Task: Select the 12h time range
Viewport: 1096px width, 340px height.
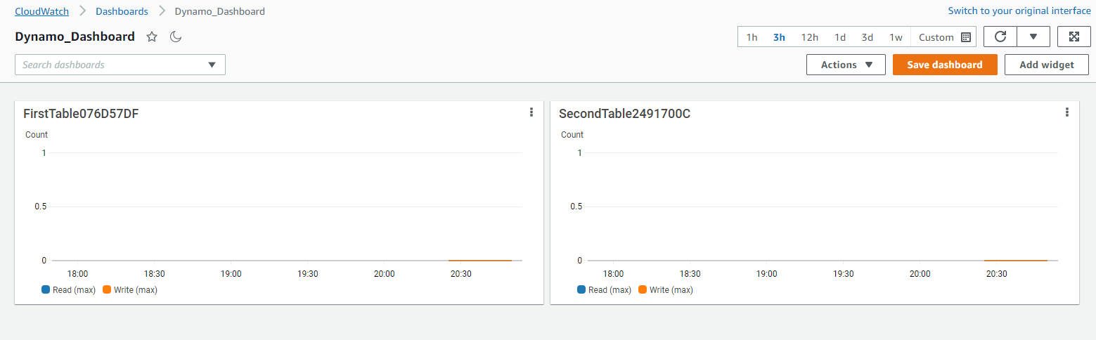Action: pos(810,37)
